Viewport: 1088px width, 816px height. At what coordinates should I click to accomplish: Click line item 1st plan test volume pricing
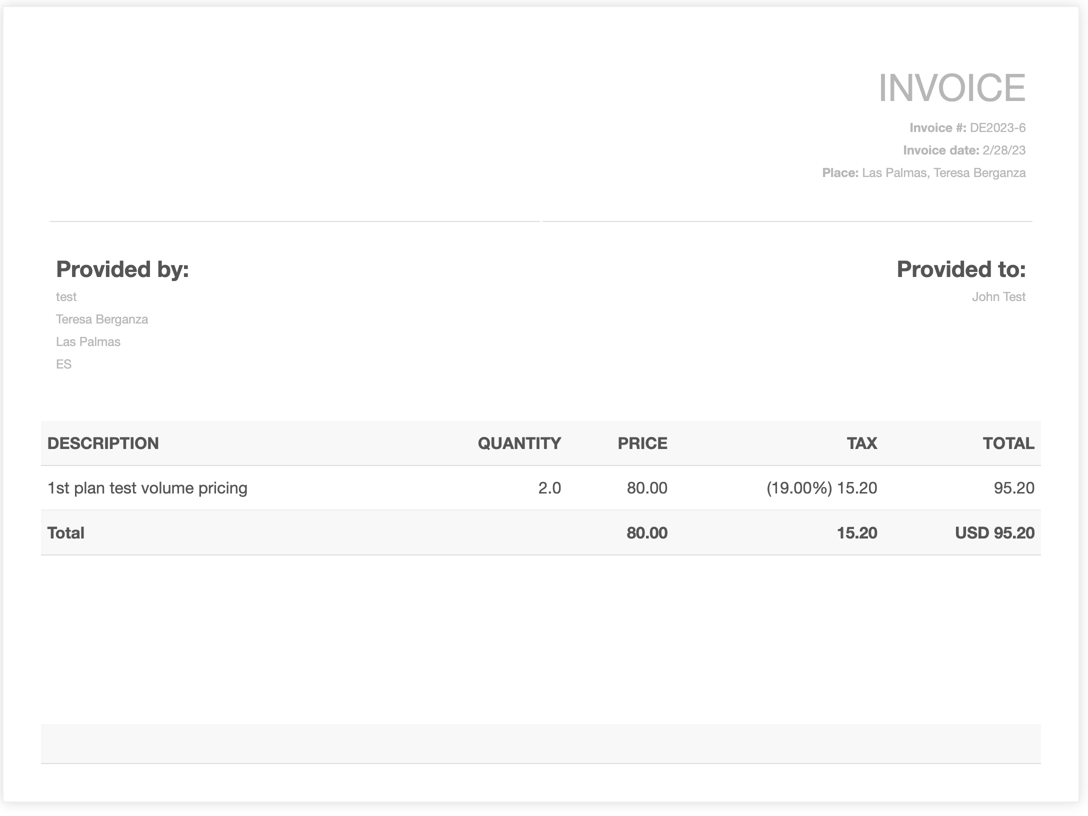pos(147,488)
